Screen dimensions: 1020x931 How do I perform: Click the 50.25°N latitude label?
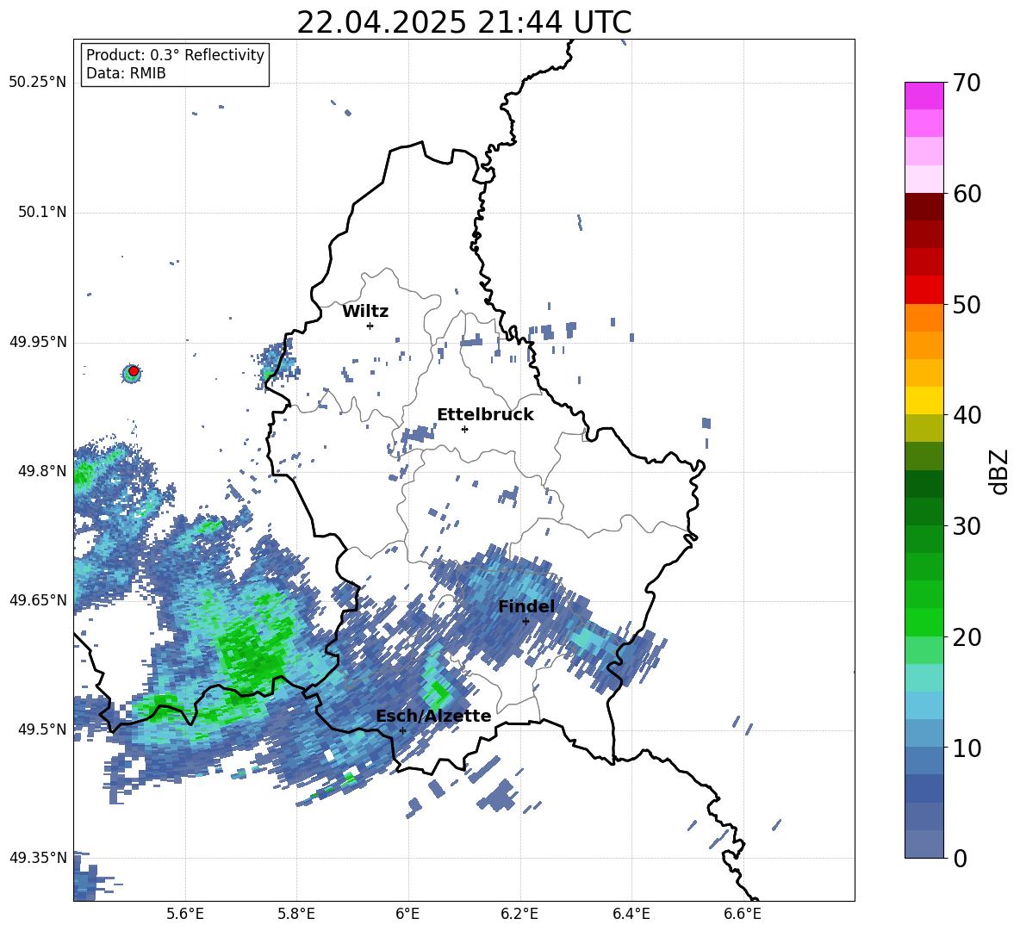[38, 83]
